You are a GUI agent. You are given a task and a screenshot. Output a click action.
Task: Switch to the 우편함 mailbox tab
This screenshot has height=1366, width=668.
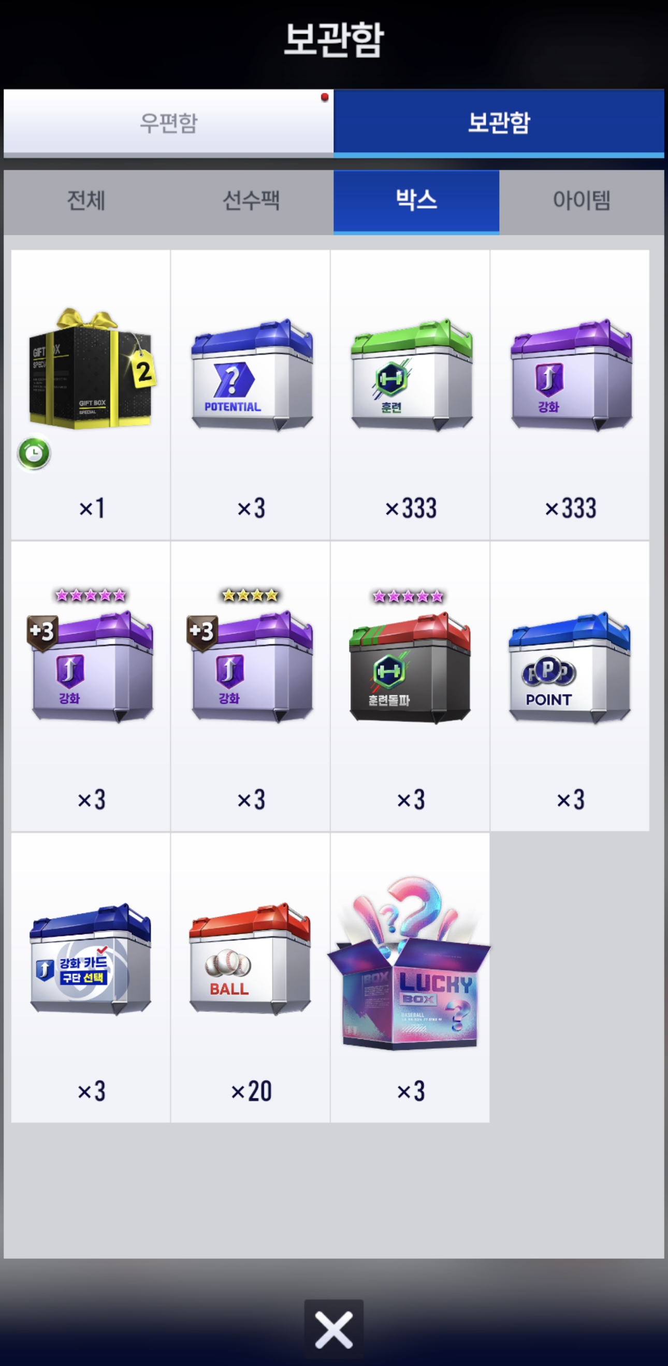[x=169, y=123]
